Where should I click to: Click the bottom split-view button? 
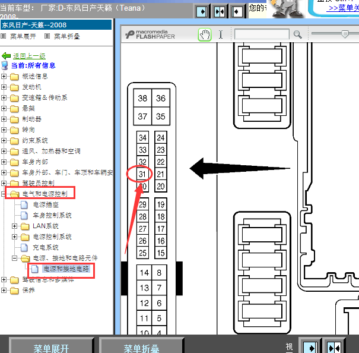click(334, 346)
